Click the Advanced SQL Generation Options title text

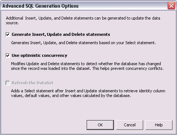41,6
